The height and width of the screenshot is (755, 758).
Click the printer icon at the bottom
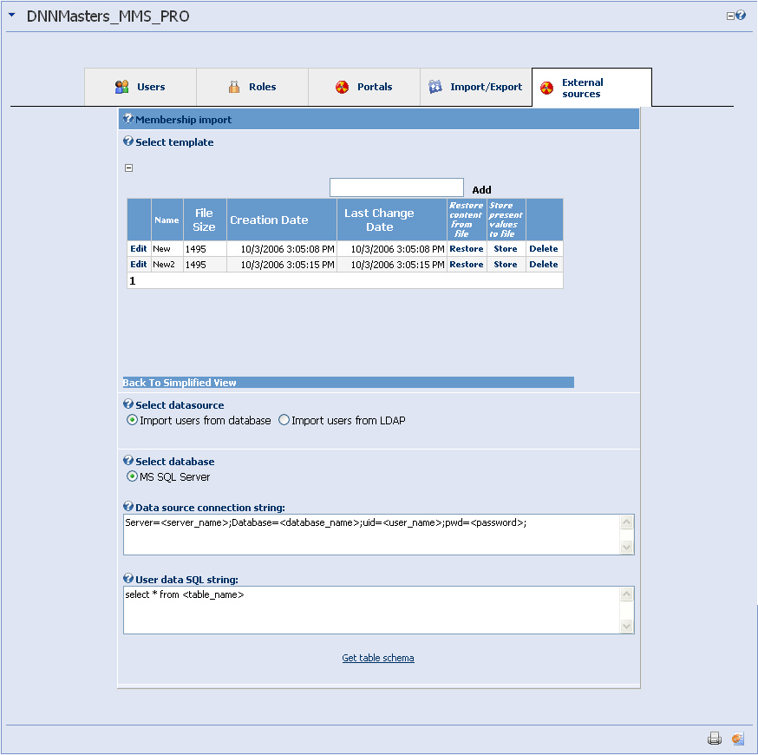pos(715,739)
